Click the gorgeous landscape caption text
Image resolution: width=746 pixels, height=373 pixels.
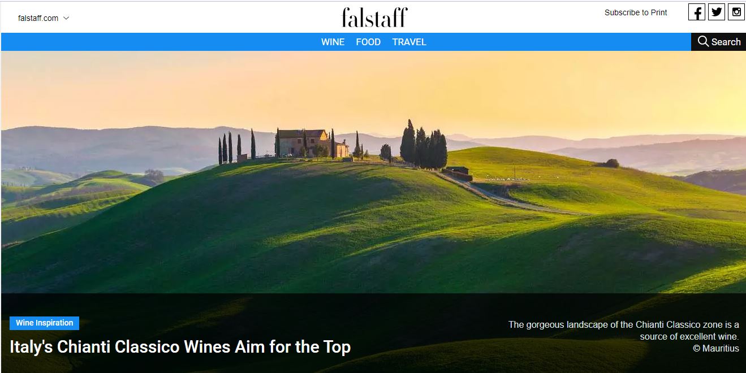click(x=624, y=330)
